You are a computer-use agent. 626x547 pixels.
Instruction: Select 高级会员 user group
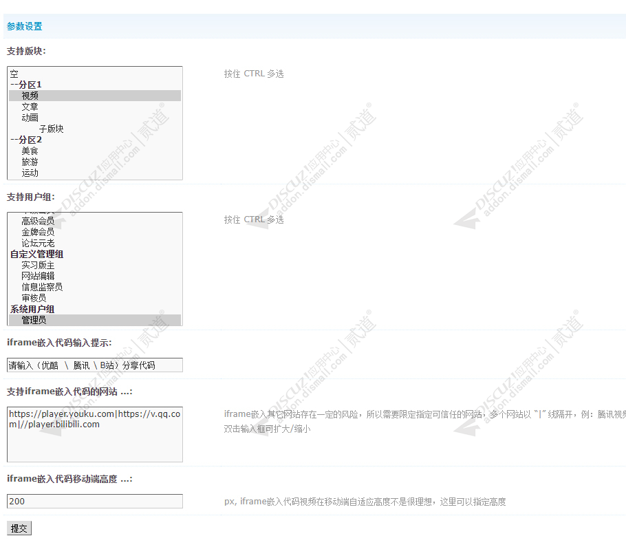(95, 221)
